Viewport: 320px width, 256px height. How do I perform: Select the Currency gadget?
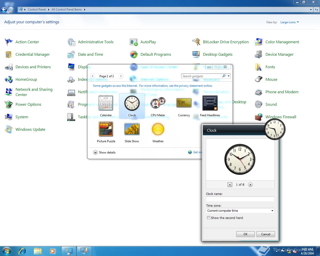[x=184, y=106]
